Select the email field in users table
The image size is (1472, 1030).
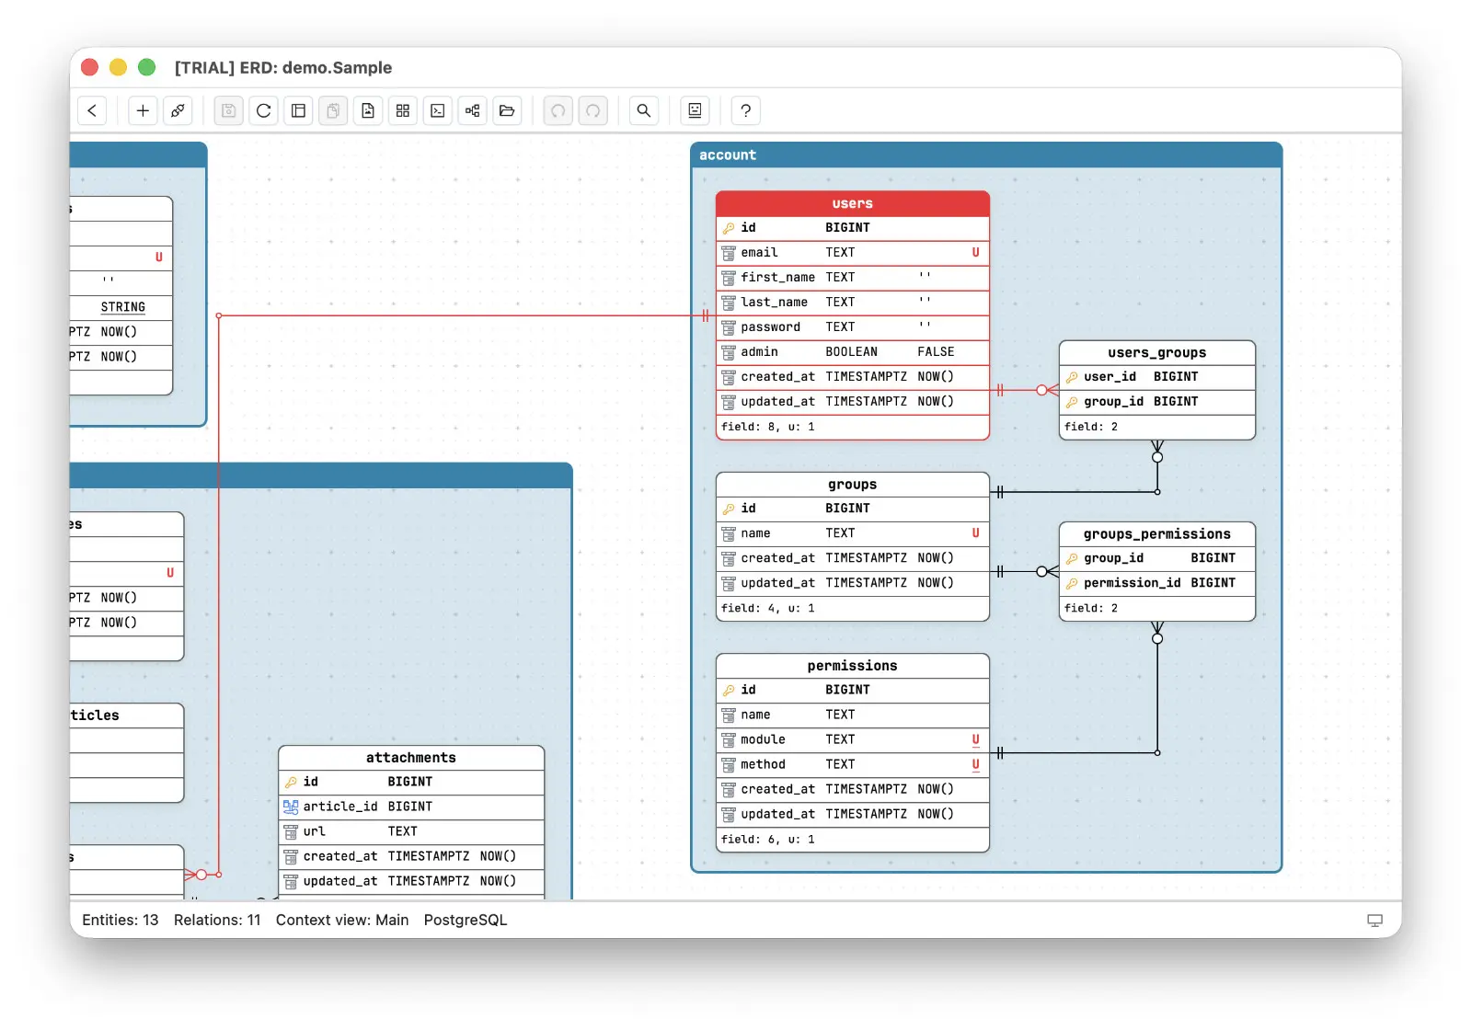853,252
